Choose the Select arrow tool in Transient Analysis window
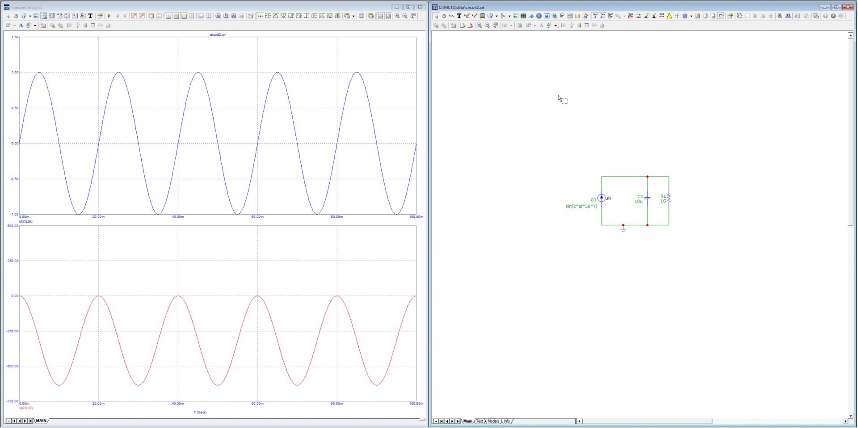 8,16
